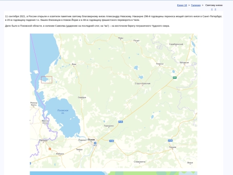Click the P-56 road shield near Порхов
The image size is (233, 175).
(170, 140)
